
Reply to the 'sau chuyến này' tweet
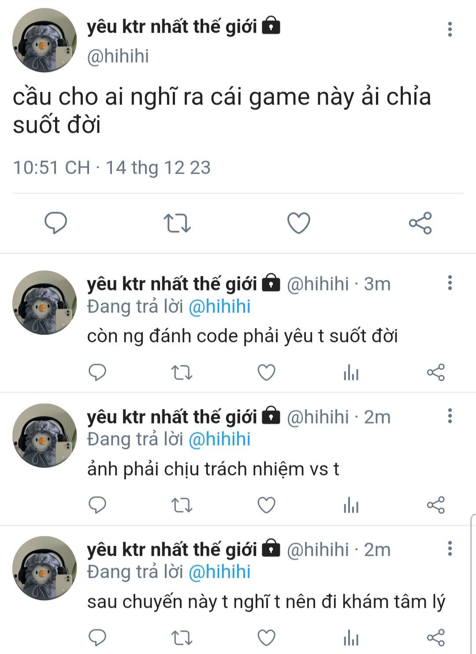[97, 638]
